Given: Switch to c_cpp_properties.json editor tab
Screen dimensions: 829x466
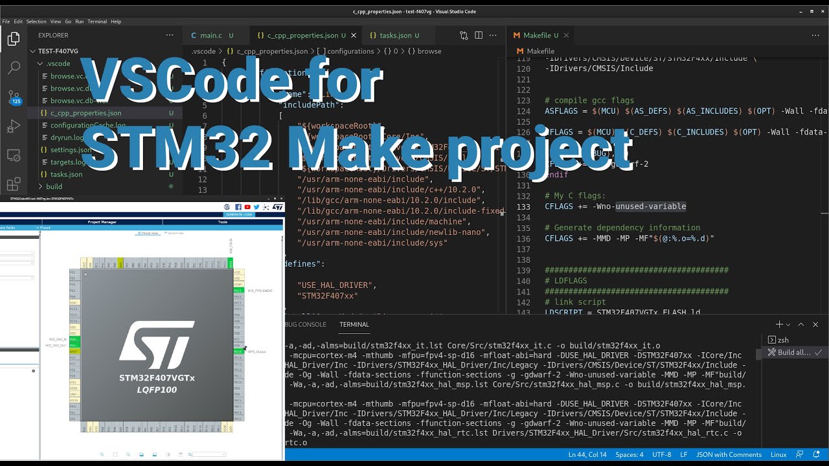Looking at the screenshot, I should pyautogui.click(x=306, y=36).
